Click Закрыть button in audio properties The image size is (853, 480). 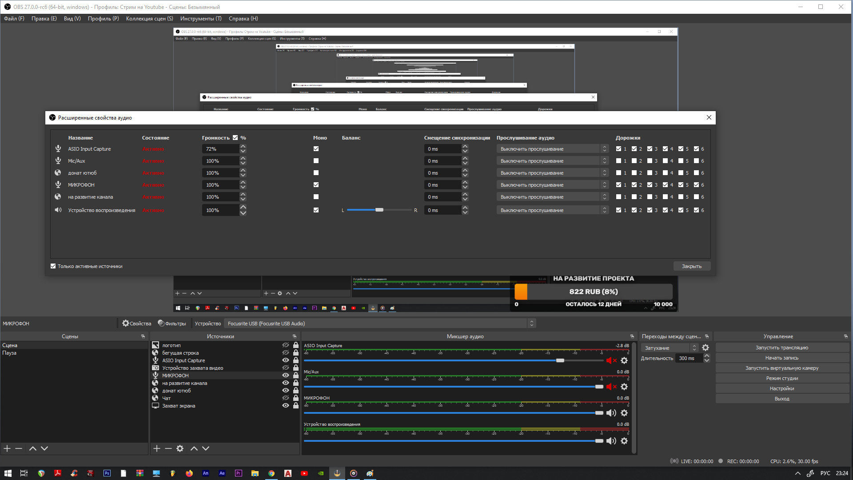click(x=691, y=266)
